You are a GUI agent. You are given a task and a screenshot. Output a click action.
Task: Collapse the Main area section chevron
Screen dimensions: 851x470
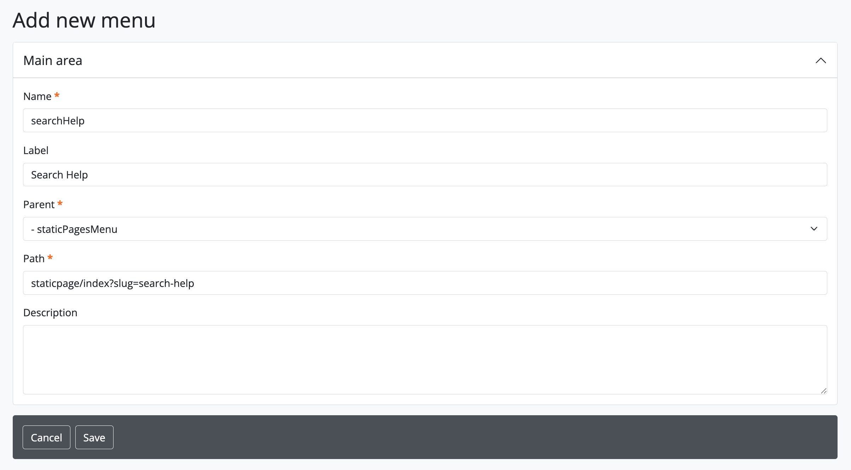(821, 61)
